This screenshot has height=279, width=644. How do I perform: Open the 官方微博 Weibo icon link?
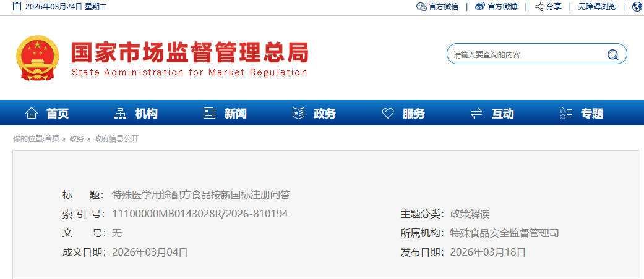point(480,7)
